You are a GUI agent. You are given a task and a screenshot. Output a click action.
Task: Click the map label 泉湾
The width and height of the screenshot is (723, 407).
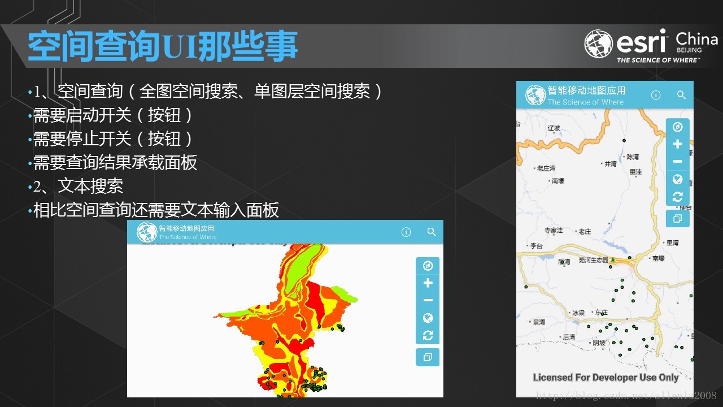(539, 322)
